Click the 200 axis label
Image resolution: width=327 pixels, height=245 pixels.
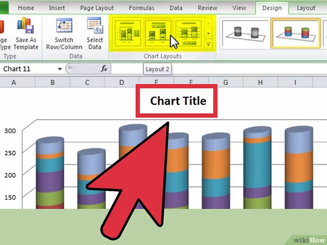(x=10, y=175)
